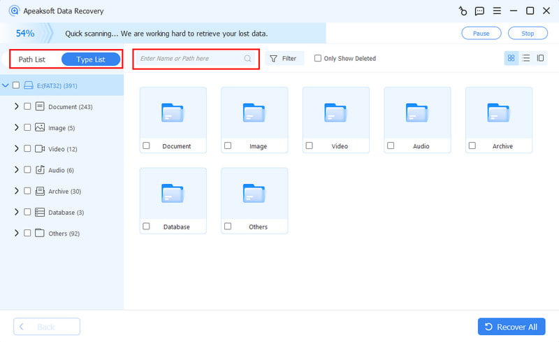
Task: Click the search magnifier icon
Action: point(247,58)
